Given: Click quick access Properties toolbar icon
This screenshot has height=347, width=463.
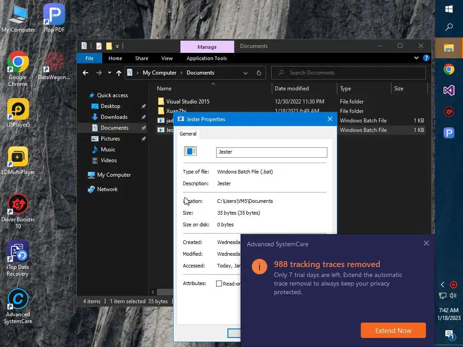Looking at the screenshot, I should pos(99,46).
